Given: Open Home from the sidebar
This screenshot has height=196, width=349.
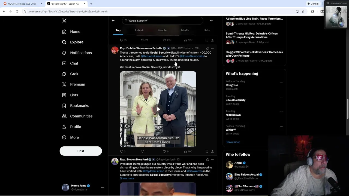Looking at the screenshot, I should pos(71,32).
